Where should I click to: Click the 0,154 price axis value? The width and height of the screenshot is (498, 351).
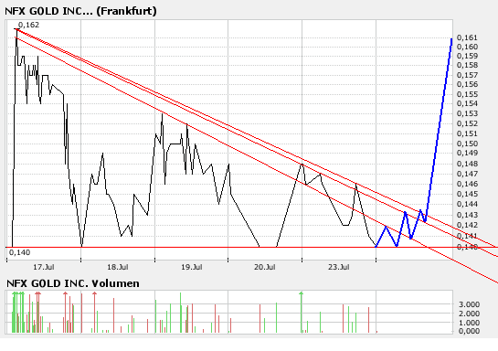click(467, 103)
